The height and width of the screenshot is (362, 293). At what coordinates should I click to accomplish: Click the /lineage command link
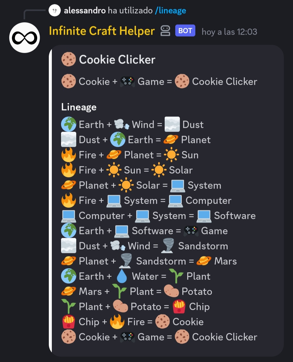[170, 11]
